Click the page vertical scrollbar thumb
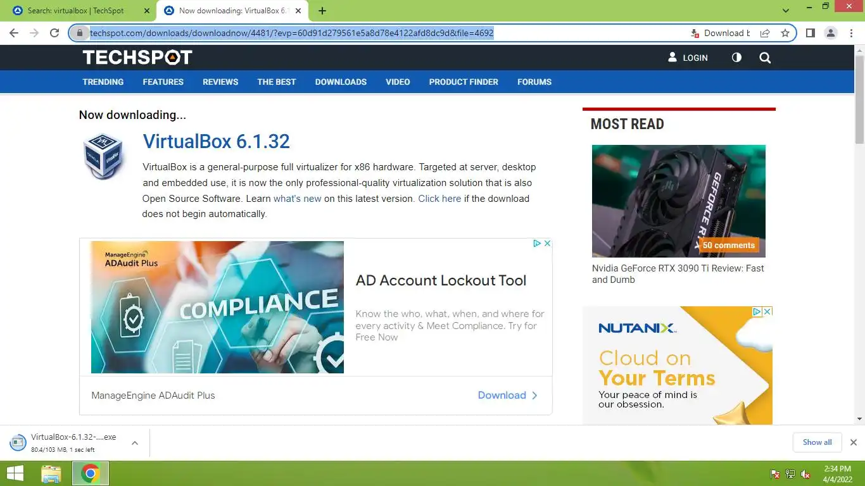 pos(859,99)
